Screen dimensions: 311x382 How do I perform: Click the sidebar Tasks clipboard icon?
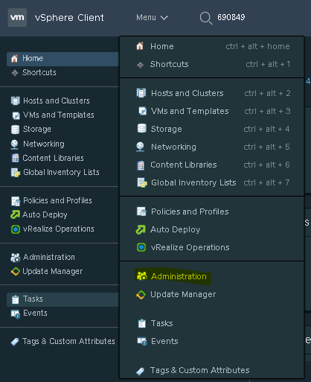tap(16, 299)
